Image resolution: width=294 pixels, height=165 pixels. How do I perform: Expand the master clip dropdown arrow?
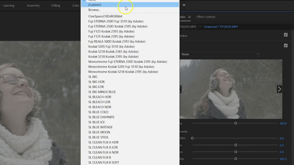pos(200,26)
